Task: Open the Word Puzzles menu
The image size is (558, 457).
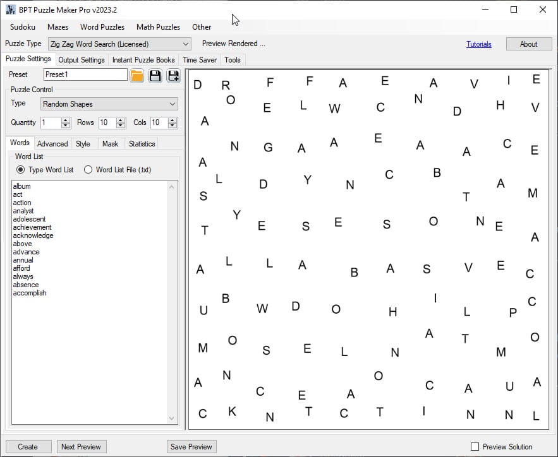Action: coord(102,27)
